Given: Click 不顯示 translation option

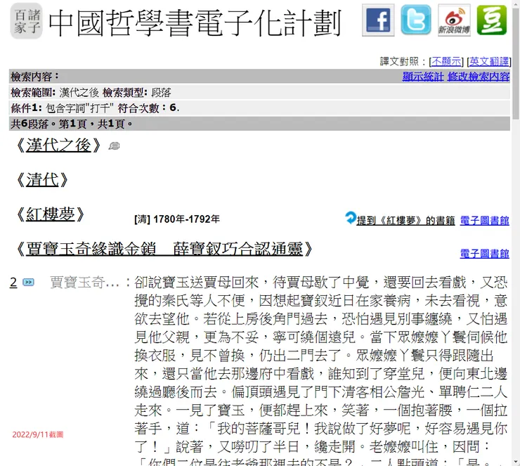Looking at the screenshot, I should point(446,61).
